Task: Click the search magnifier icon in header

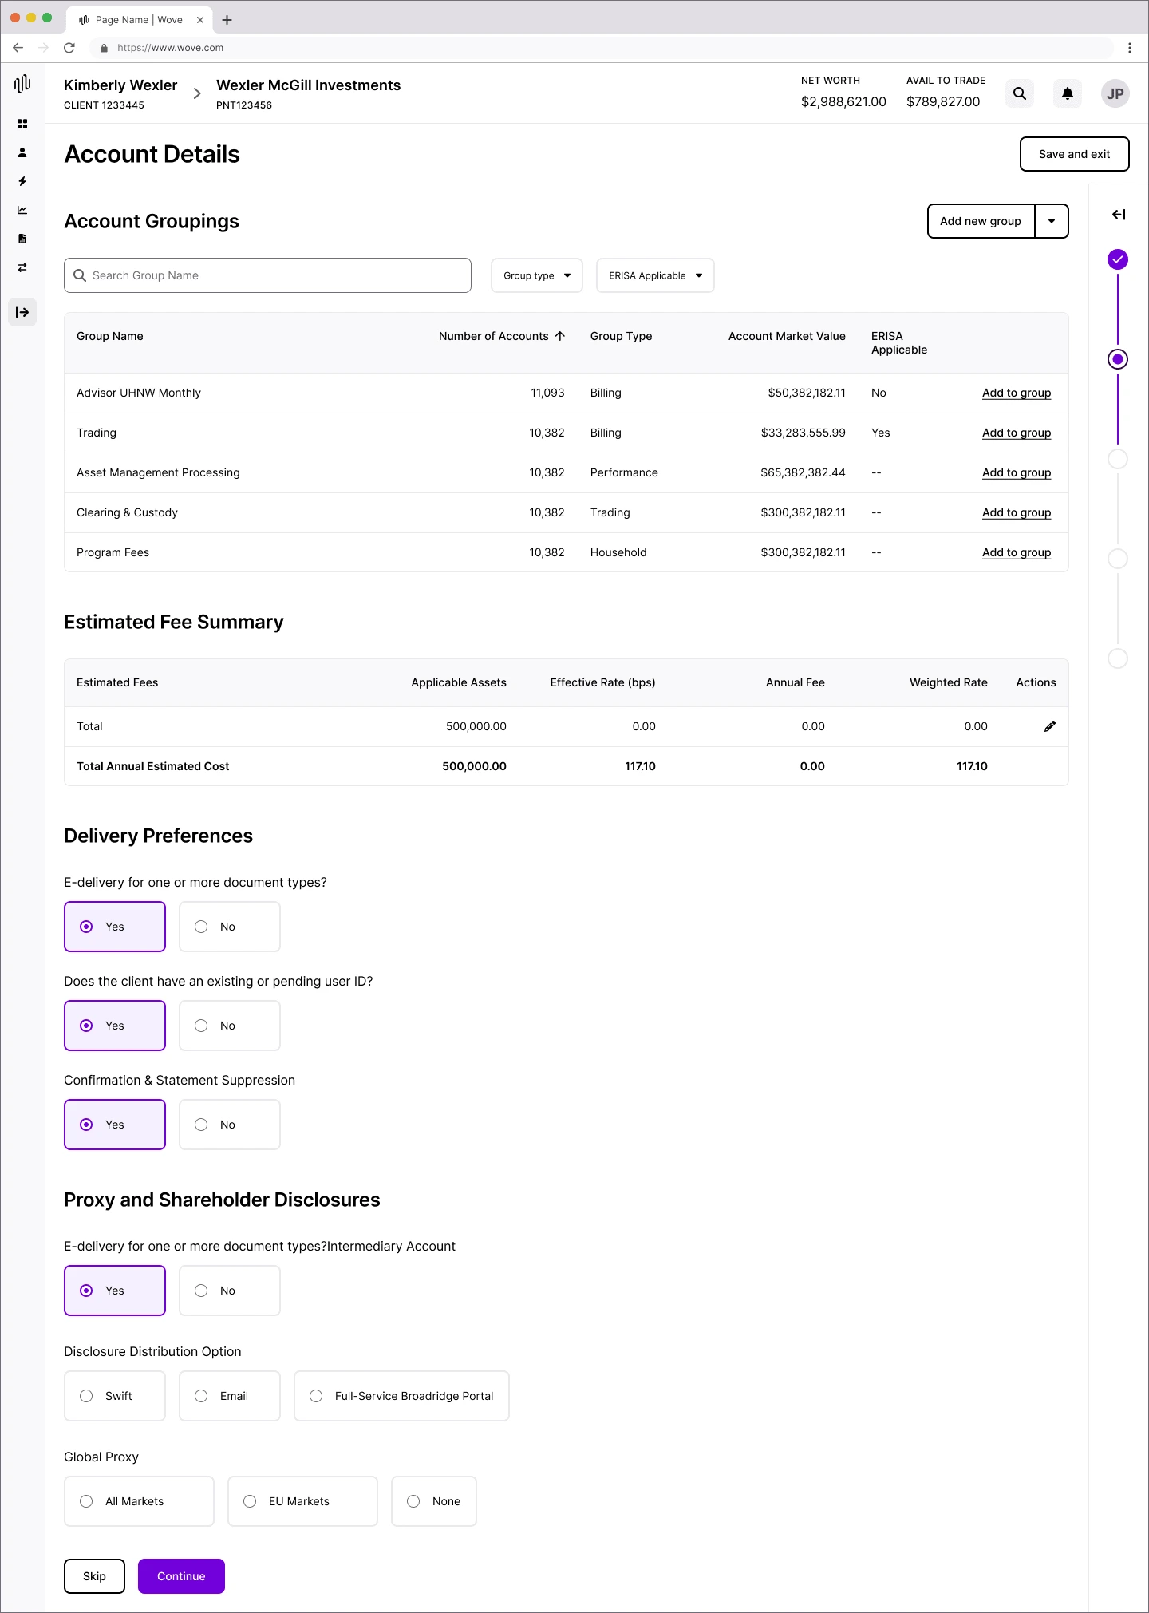Action: [1020, 93]
